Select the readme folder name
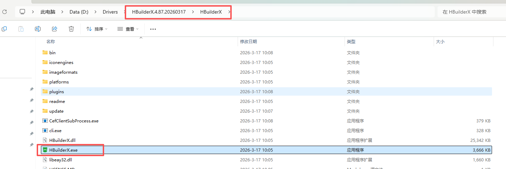The image size is (506, 169). click(x=57, y=101)
